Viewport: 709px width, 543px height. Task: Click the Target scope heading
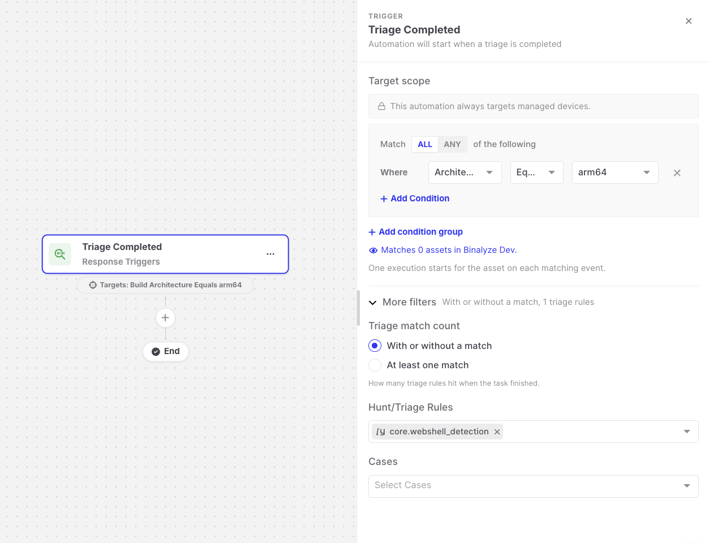click(x=399, y=81)
